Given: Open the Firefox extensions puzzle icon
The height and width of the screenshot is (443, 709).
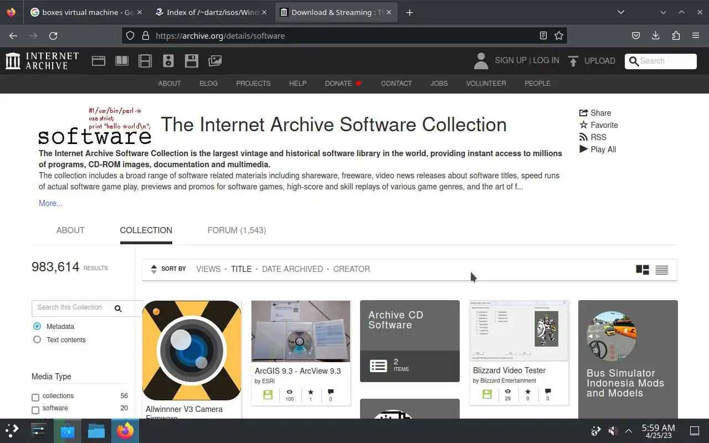Looking at the screenshot, I should 676,35.
